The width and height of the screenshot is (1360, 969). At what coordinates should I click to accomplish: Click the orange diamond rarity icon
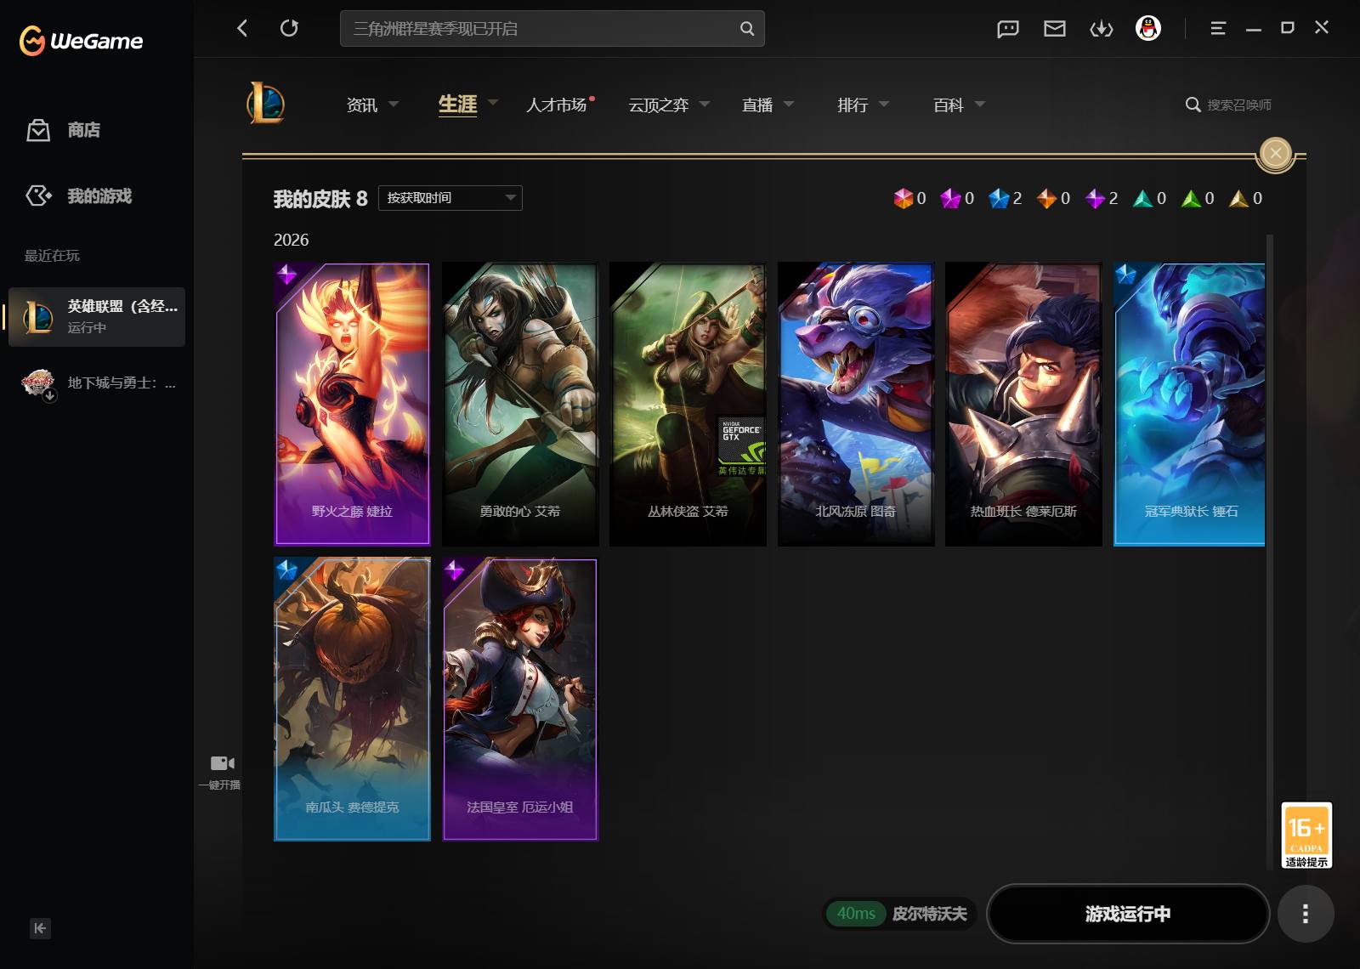1046,199
